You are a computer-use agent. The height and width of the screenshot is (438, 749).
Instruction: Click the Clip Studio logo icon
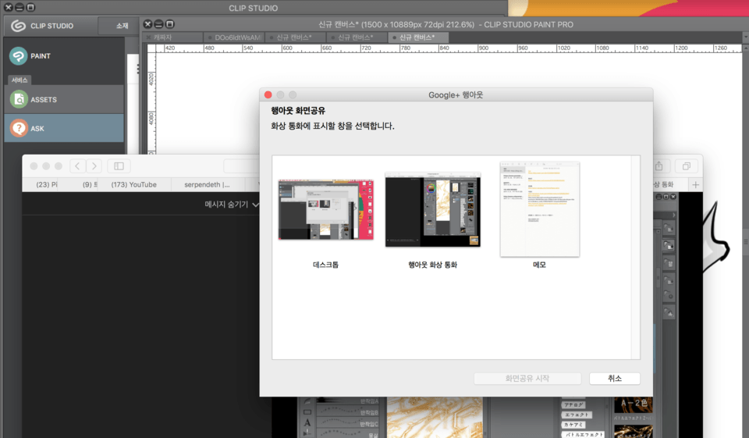click(x=17, y=26)
